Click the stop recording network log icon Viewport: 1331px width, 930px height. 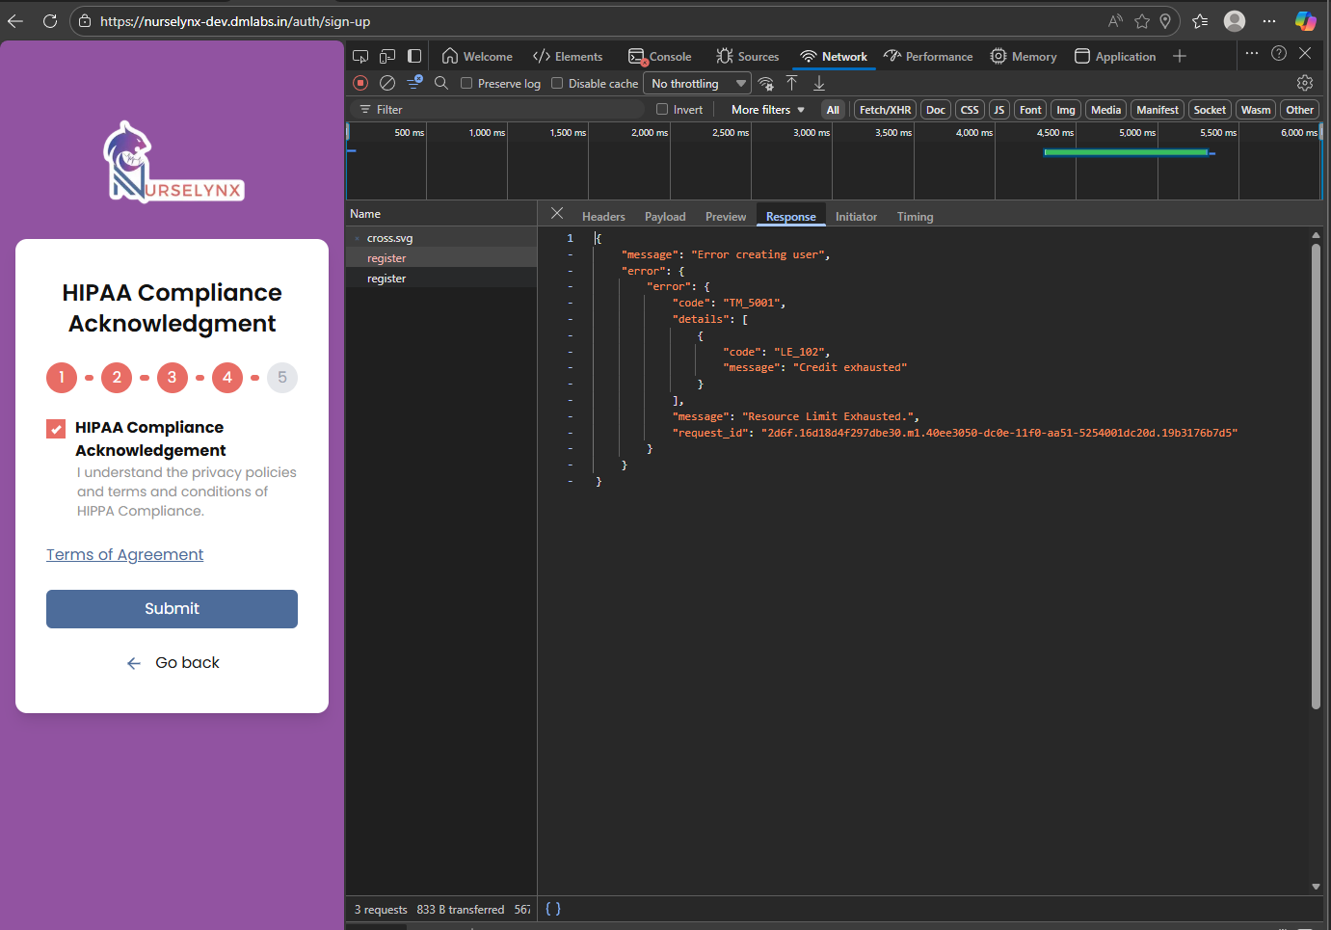tap(360, 84)
